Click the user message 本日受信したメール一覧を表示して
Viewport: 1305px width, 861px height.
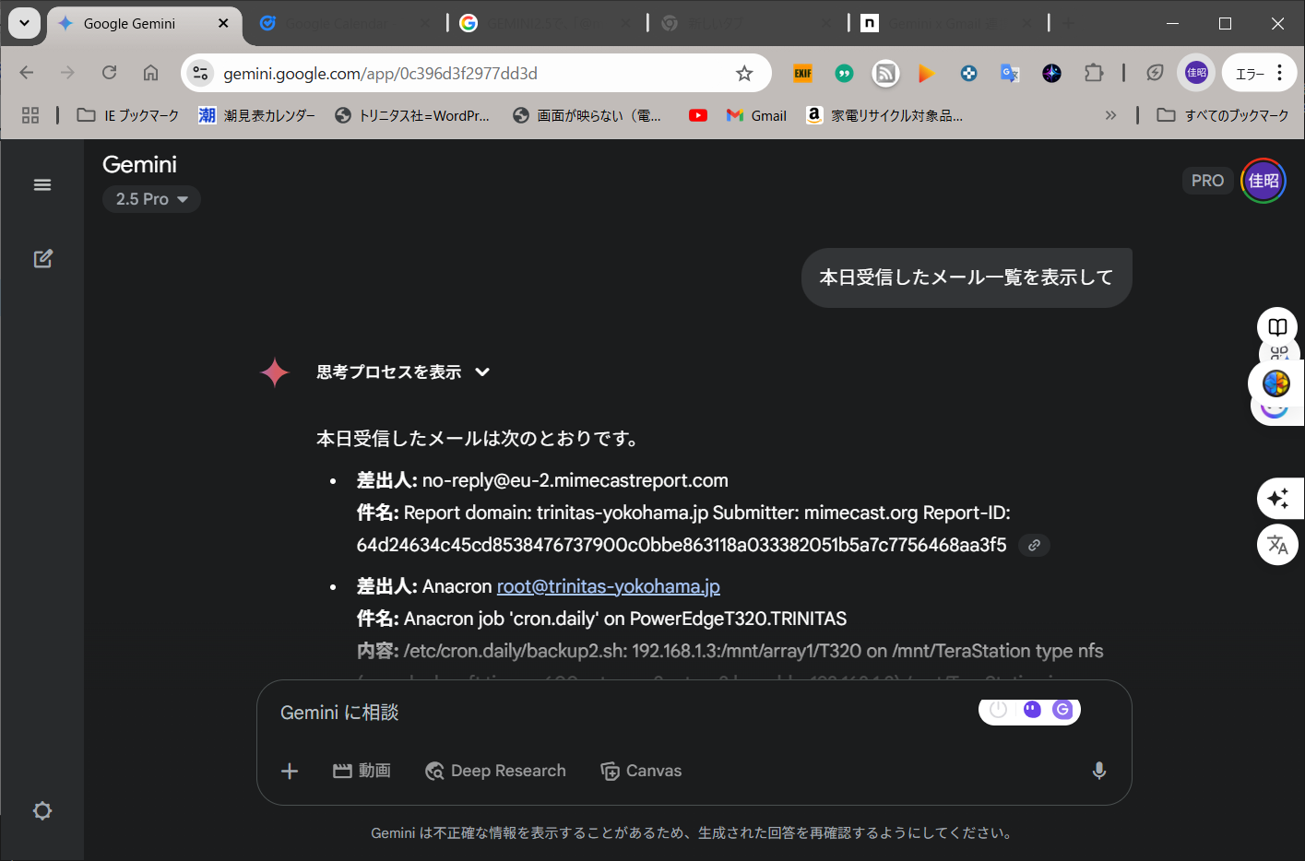click(967, 277)
